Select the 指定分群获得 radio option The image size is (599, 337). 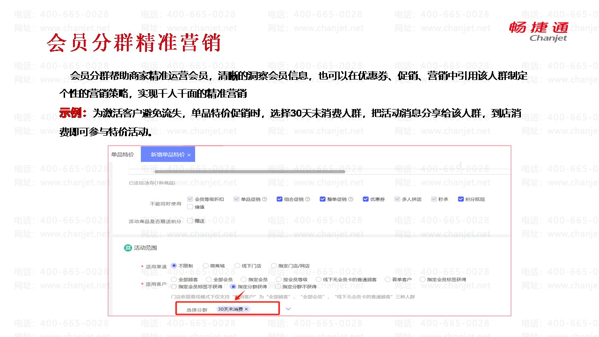tap(233, 287)
